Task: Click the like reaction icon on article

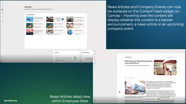Action: pos(126,78)
